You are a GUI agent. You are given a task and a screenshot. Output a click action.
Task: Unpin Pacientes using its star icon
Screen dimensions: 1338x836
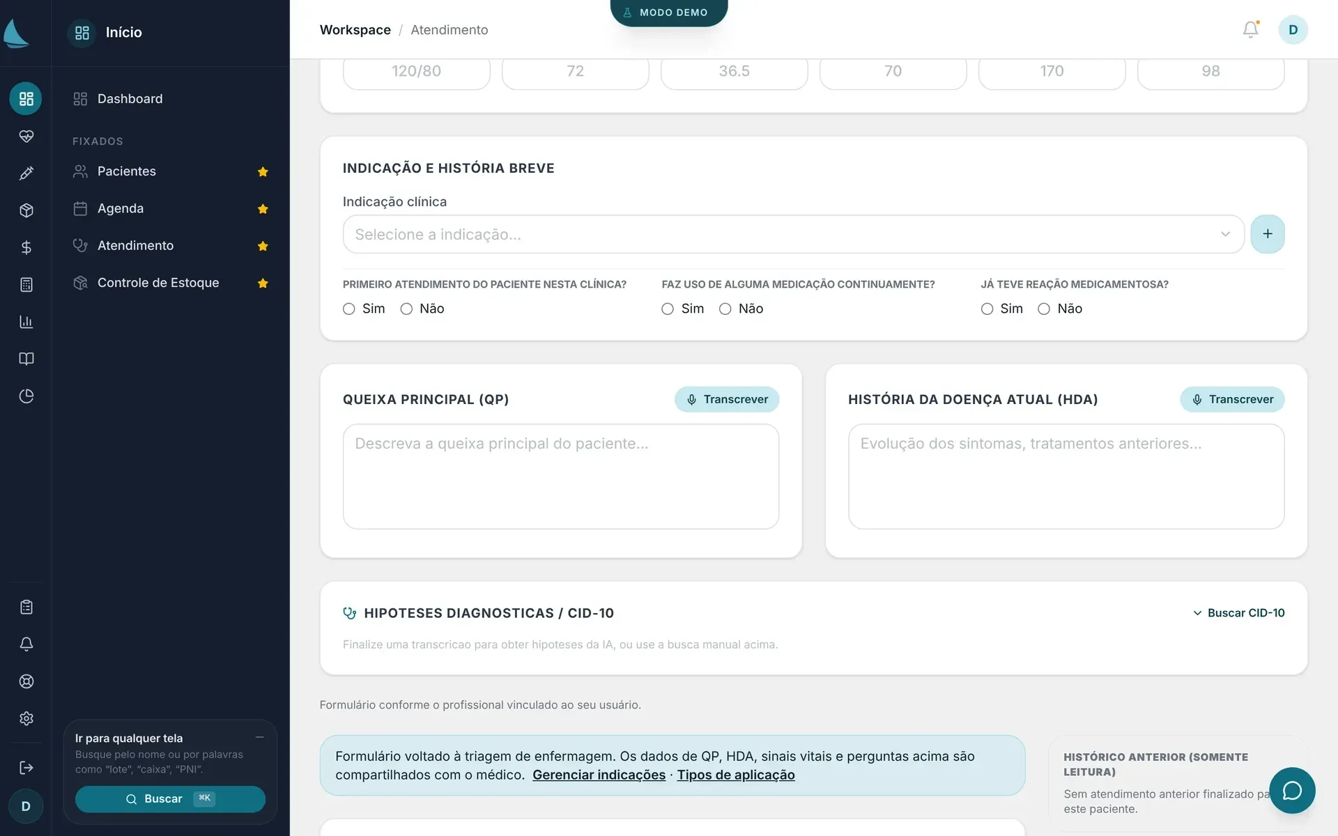pyautogui.click(x=263, y=171)
